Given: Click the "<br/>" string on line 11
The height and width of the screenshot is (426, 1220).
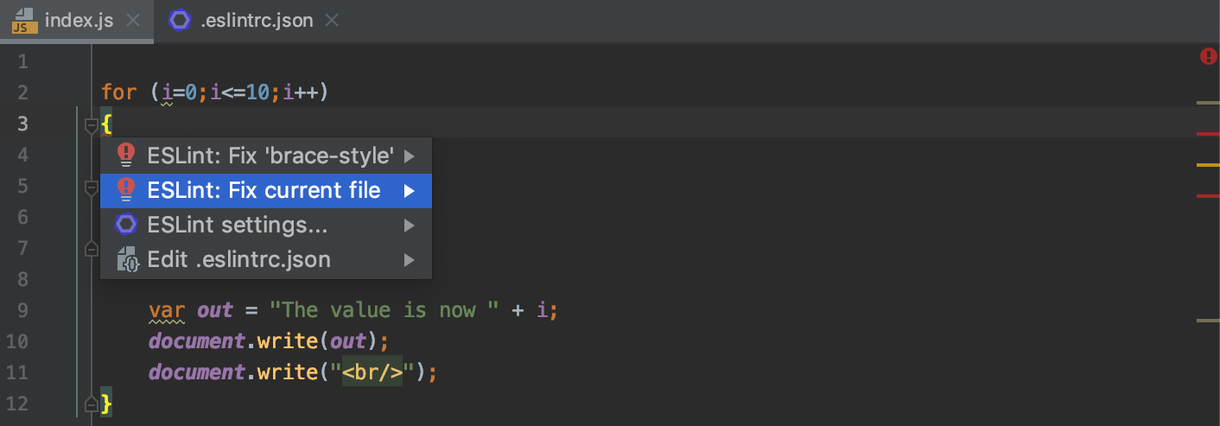Looking at the screenshot, I should (x=372, y=372).
